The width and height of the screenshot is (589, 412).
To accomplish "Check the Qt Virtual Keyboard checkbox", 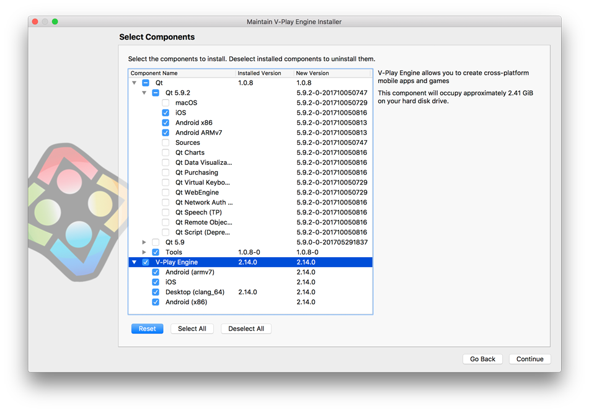I will pos(166,182).
